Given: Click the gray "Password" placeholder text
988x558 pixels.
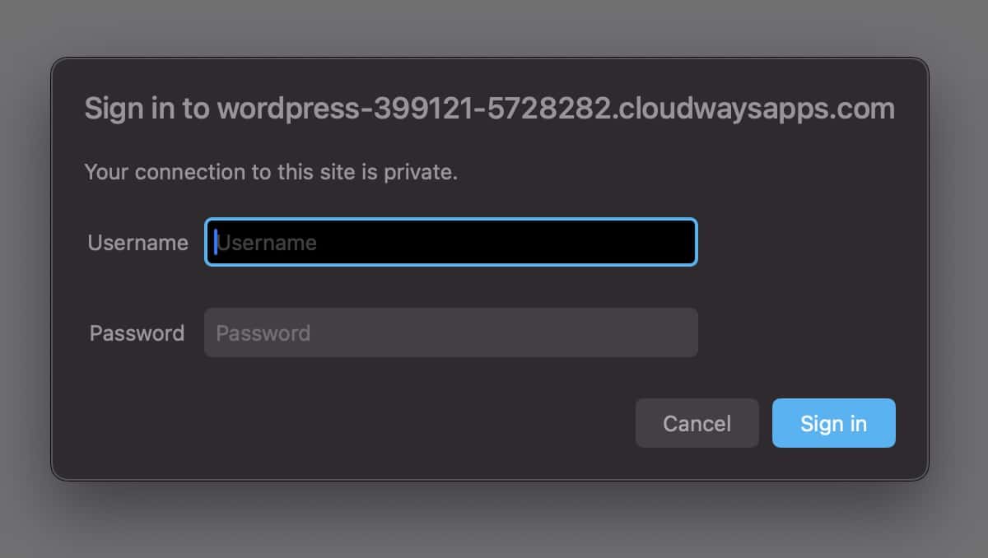Looking at the screenshot, I should click(x=263, y=333).
